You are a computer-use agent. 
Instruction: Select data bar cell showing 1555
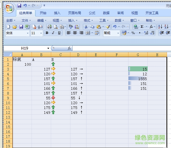pos(138,79)
